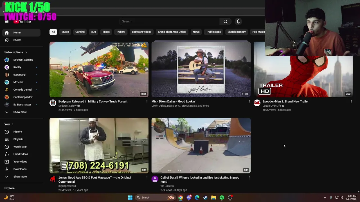The width and height of the screenshot is (360, 202).
Task: Select the Sketch comedy filter chip
Action: point(237,32)
